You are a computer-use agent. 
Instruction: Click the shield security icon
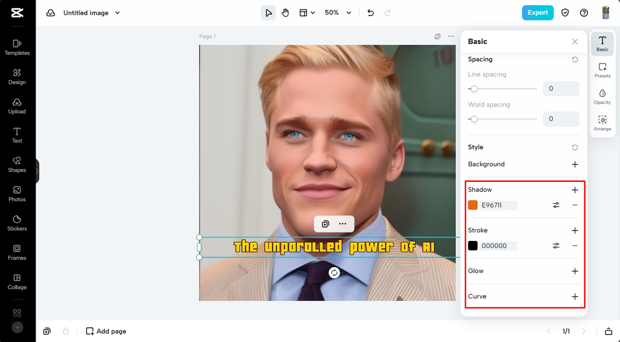coord(565,13)
